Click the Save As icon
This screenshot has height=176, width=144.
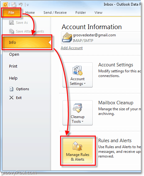pos(12,23)
